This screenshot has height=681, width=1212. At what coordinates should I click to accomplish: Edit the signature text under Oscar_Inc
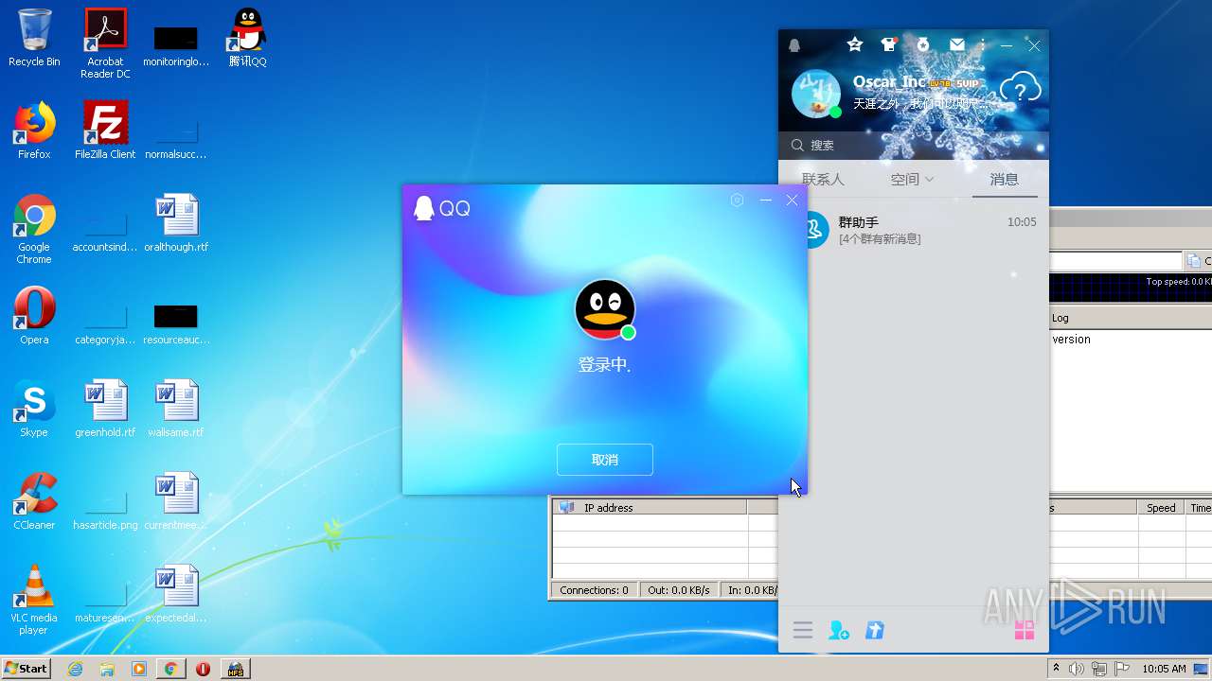click(918, 104)
